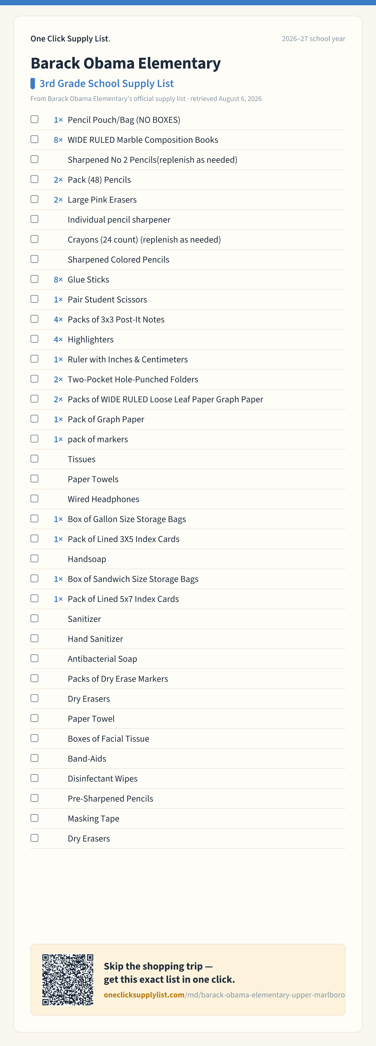
Task: Check the Pencil Pouch/Bag checkbox
Action: tap(34, 119)
